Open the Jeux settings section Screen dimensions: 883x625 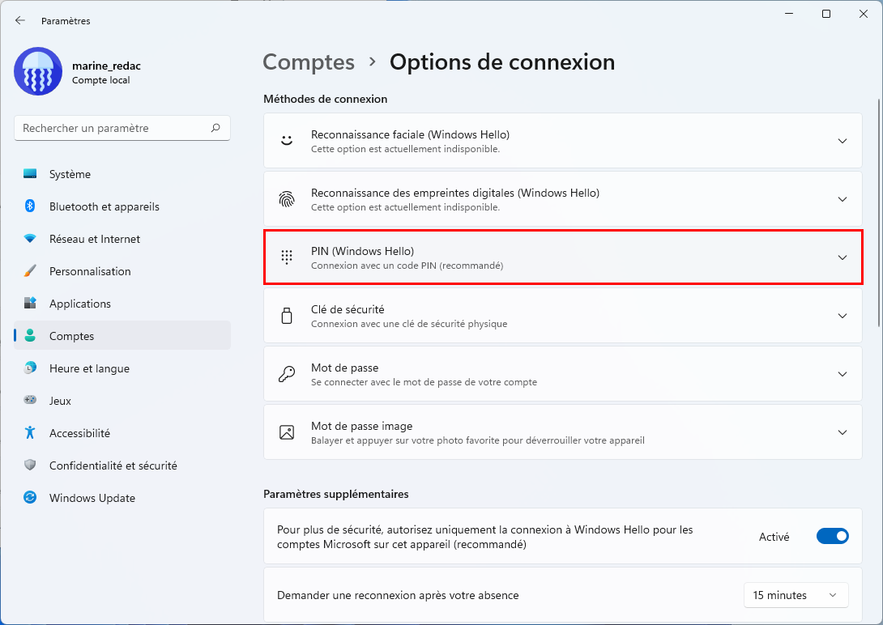point(122,401)
